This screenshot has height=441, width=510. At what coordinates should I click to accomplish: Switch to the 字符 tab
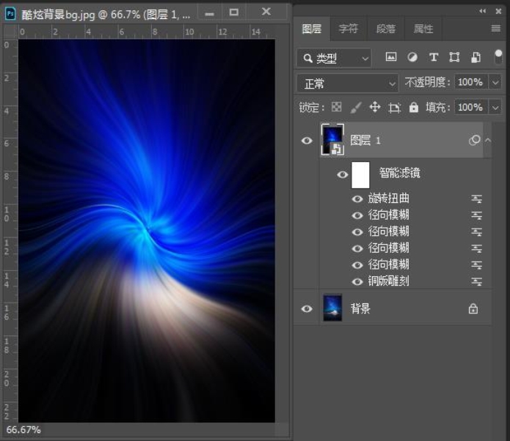point(349,29)
